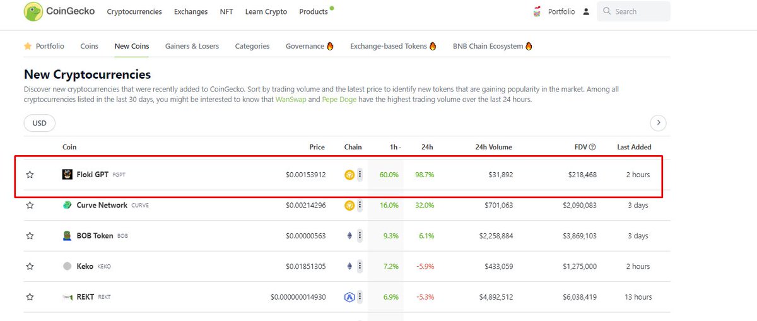Open the Learn Crypto menu
This screenshot has width=757, height=321.
click(266, 11)
